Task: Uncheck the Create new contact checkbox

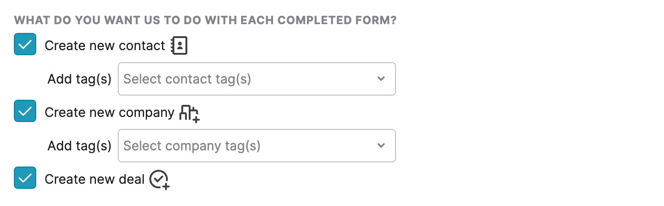Action: point(25,45)
